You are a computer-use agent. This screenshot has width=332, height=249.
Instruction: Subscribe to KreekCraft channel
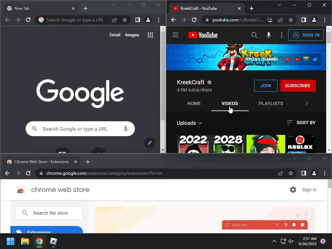[x=298, y=86]
